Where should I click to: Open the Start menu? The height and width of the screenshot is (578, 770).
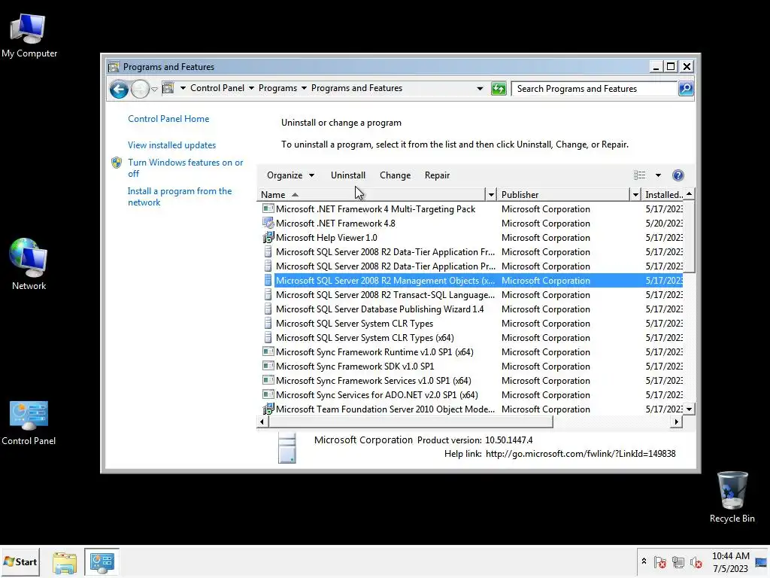pyautogui.click(x=20, y=561)
